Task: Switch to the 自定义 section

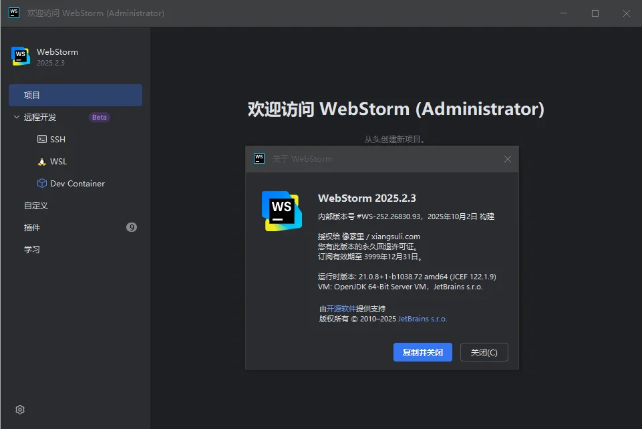Action: pyautogui.click(x=36, y=206)
